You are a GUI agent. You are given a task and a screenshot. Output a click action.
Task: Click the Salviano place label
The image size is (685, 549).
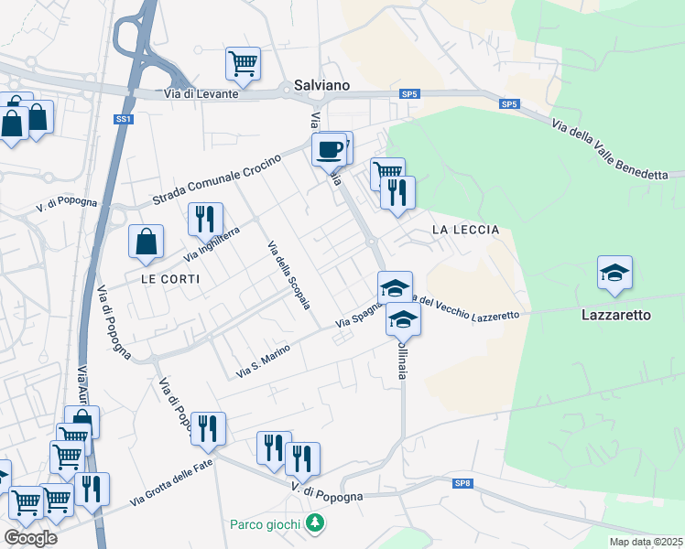[x=321, y=85]
